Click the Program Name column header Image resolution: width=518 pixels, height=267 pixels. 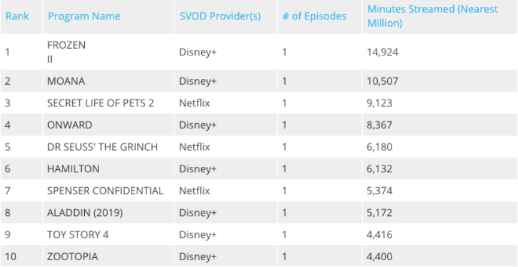(x=84, y=16)
